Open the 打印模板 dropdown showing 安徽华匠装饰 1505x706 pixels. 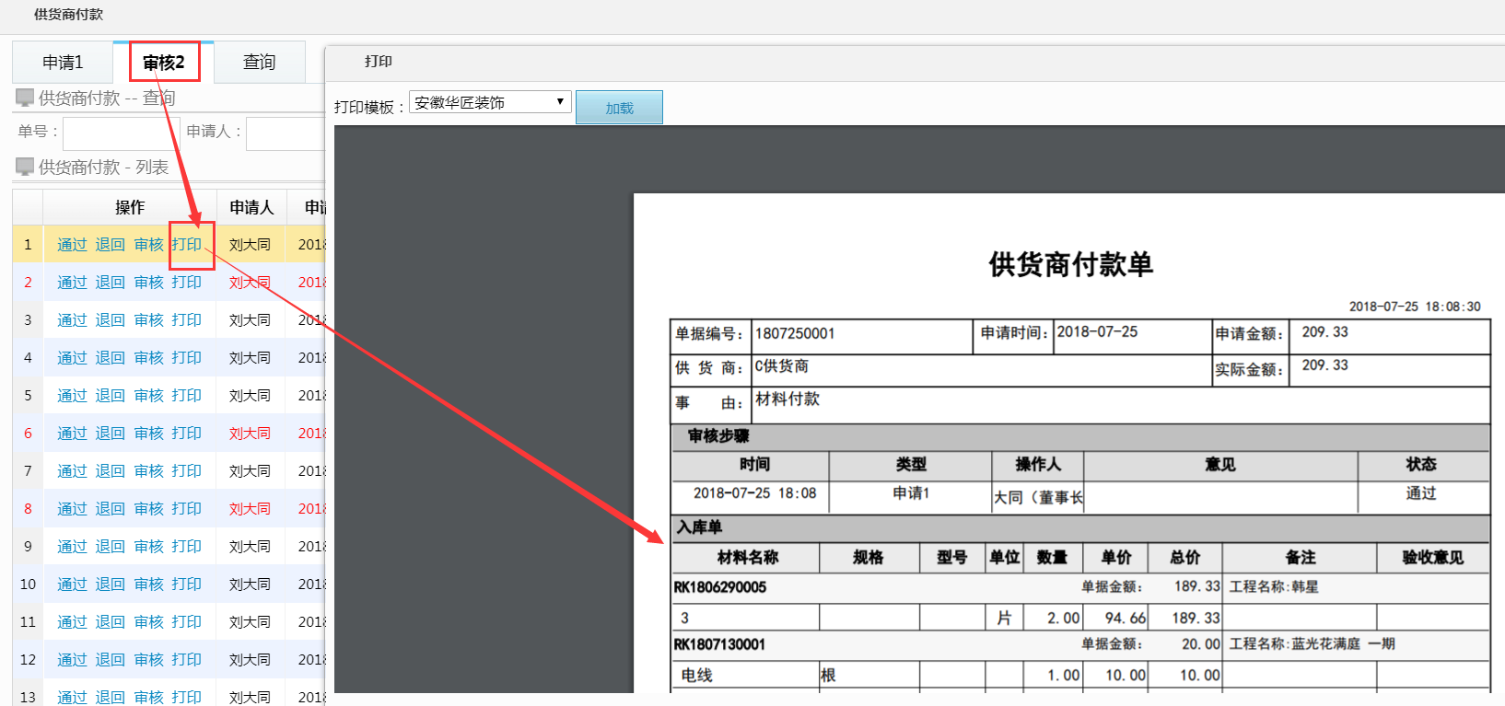pyautogui.click(x=490, y=102)
